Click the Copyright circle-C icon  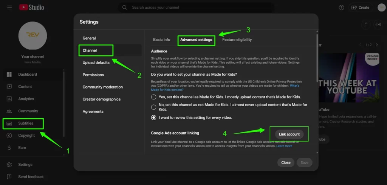pyautogui.click(x=9, y=136)
